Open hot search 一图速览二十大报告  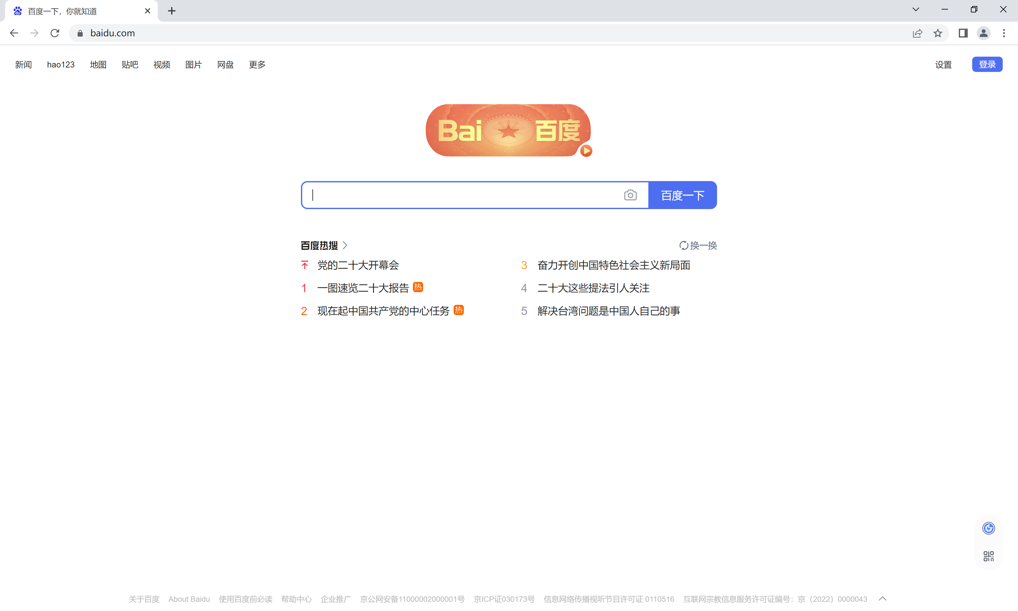(363, 288)
